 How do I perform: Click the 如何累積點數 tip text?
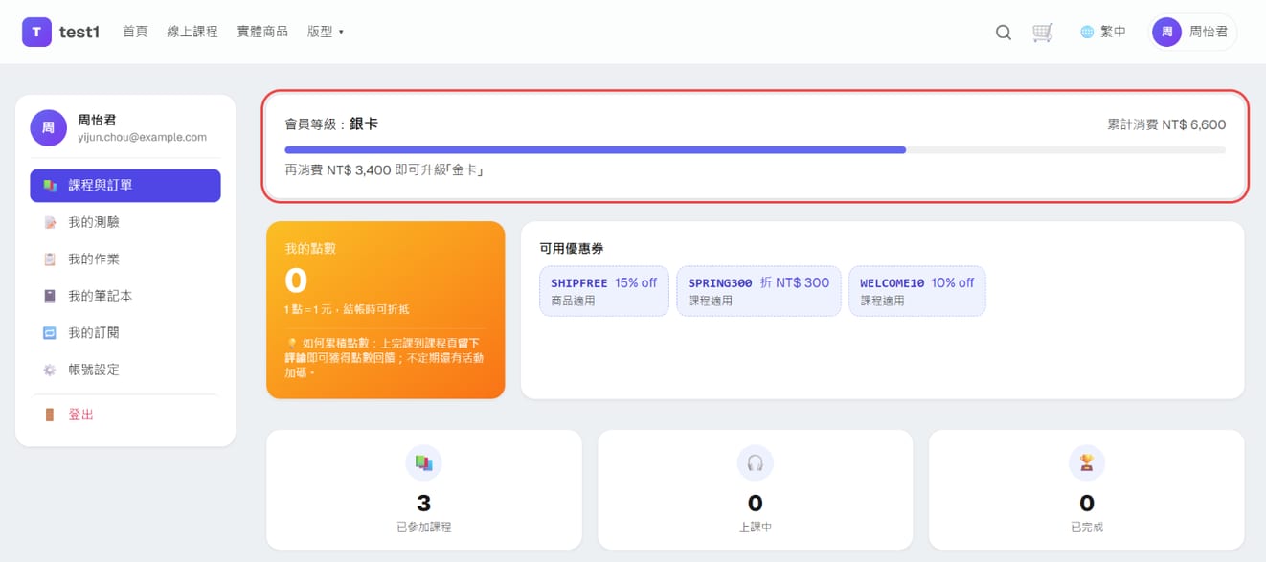coord(385,358)
